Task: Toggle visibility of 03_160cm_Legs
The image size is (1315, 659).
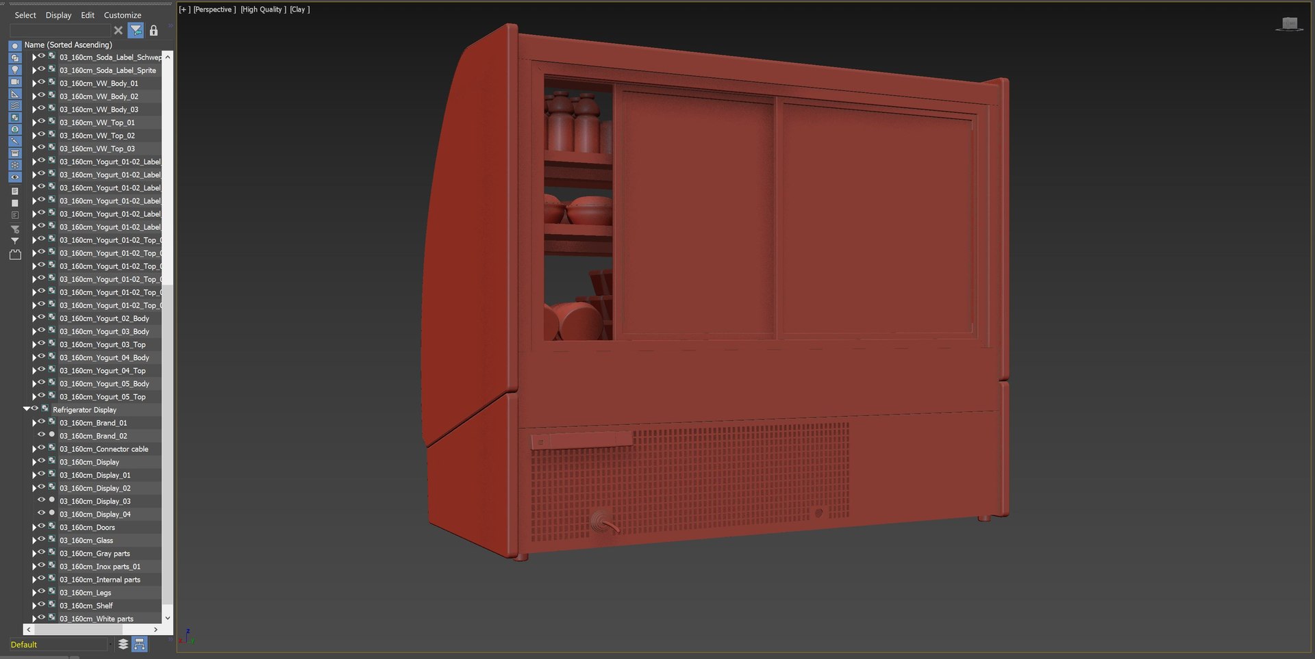Action: 41,591
